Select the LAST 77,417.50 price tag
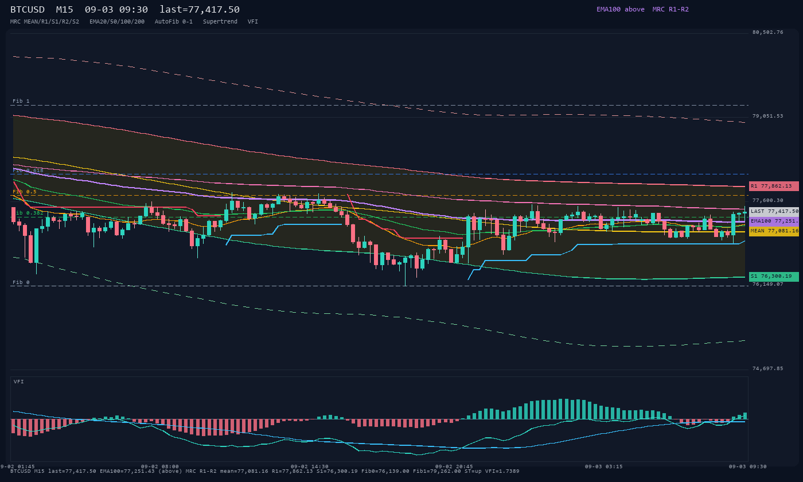The height and width of the screenshot is (482, 803). tap(774, 212)
